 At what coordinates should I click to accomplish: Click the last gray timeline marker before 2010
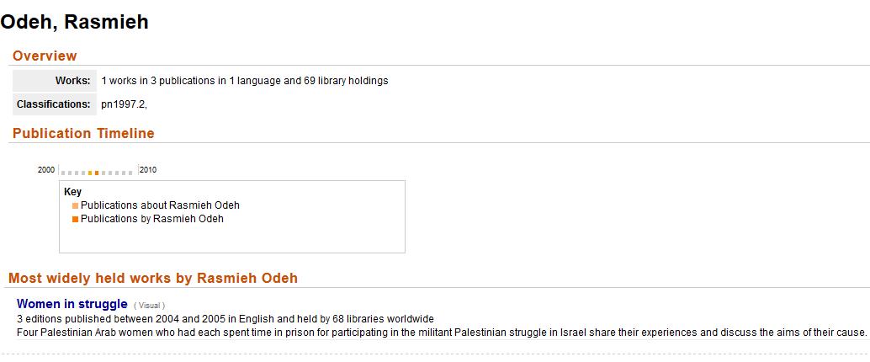tap(130, 173)
